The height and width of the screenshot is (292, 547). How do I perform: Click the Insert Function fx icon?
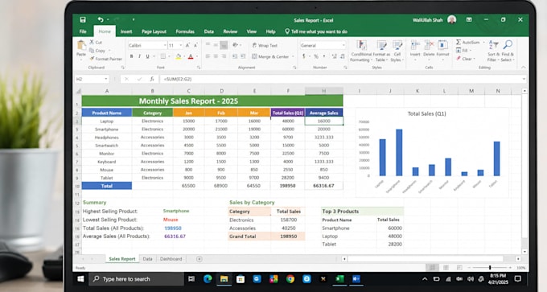(x=152, y=79)
